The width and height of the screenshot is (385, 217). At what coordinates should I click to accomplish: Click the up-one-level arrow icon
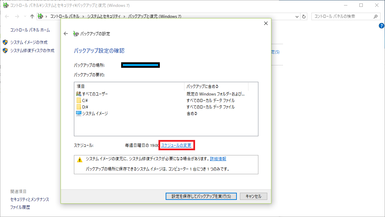pos(32,16)
